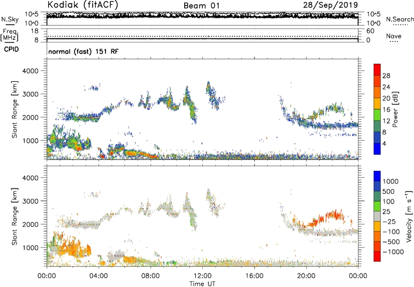414x287 pixels.
Task: Click the blue bottom of power colorbar
Action: 377,149
